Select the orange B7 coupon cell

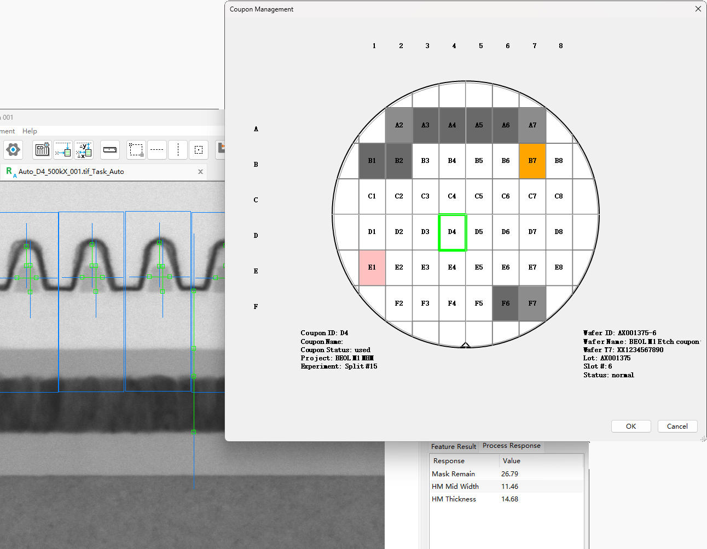point(532,161)
